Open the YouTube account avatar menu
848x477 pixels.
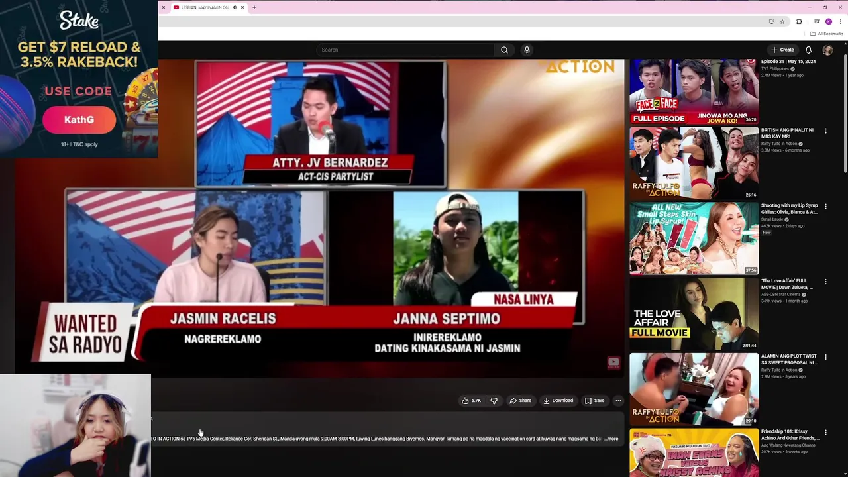point(827,50)
